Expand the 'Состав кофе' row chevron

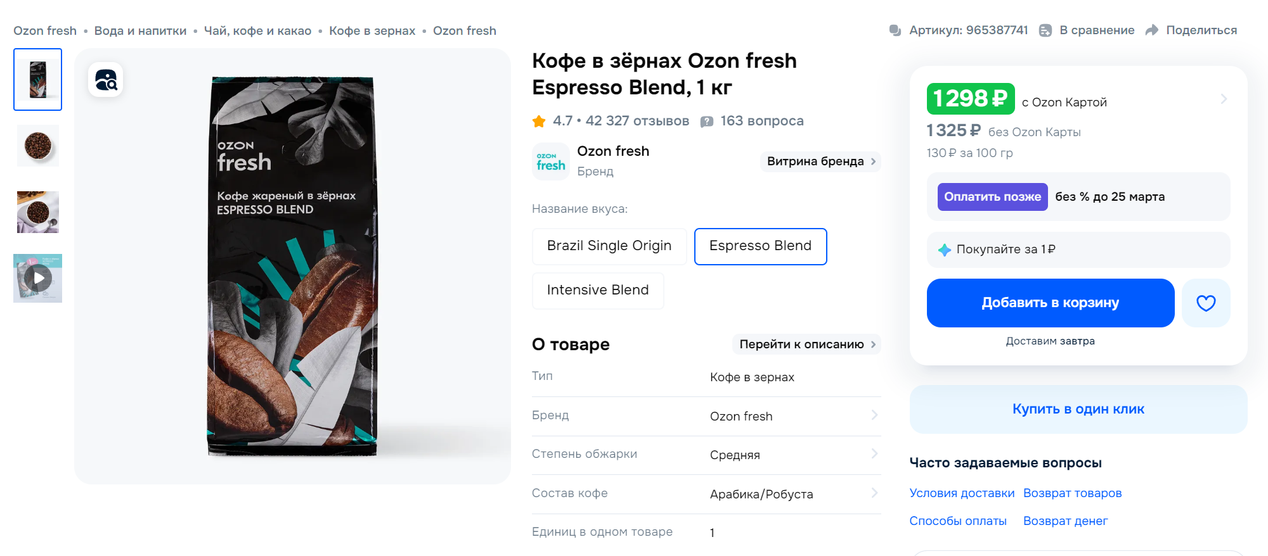pos(874,493)
